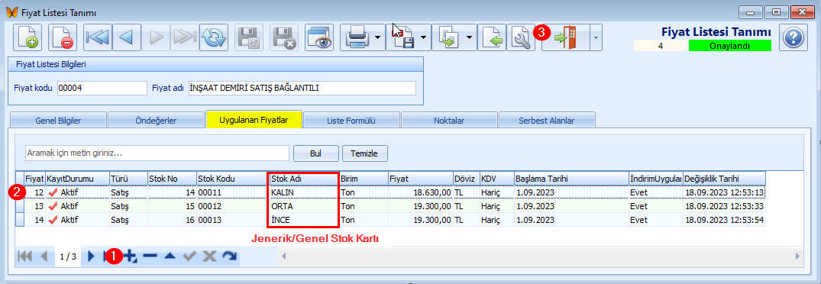Click the search text field
Screen dimensions: 821x284
click(157, 153)
